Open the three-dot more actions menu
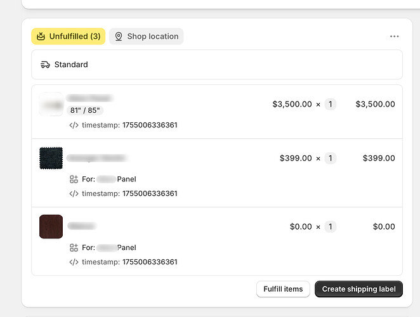The image size is (420, 317). click(394, 36)
